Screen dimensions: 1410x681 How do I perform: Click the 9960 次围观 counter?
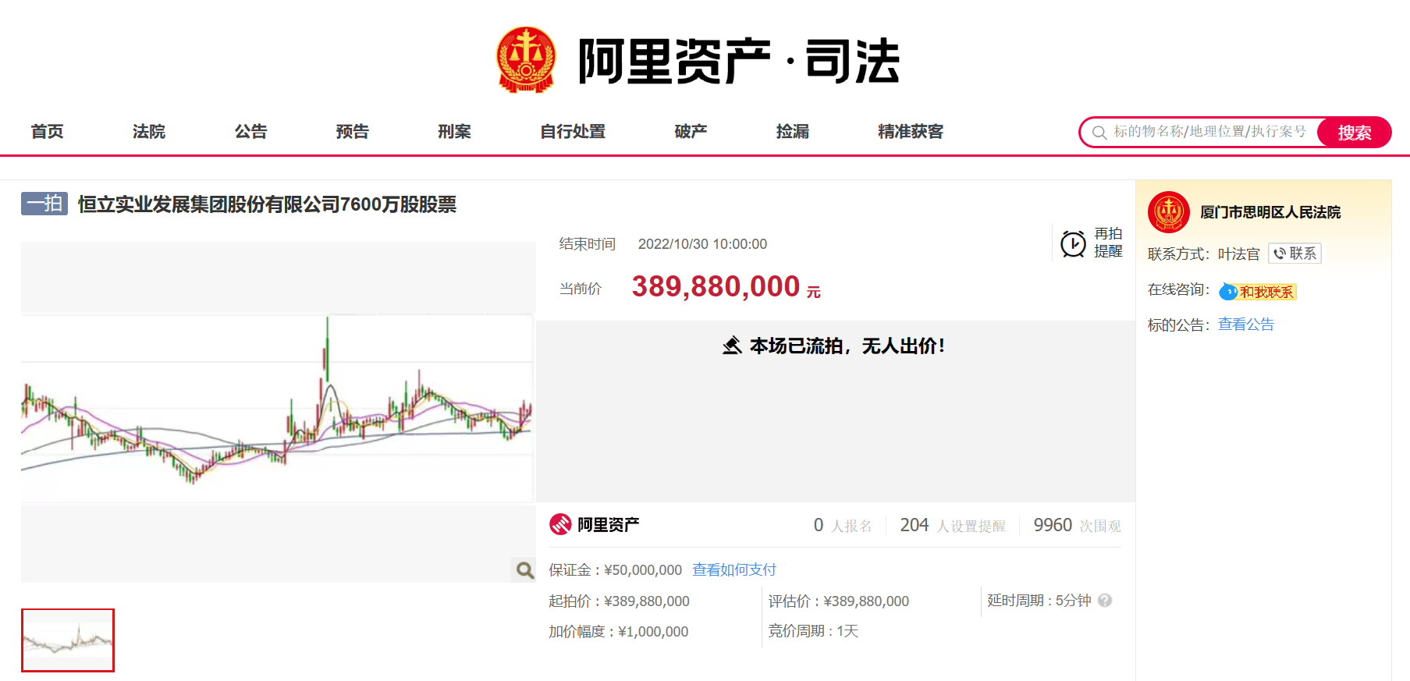click(1077, 526)
